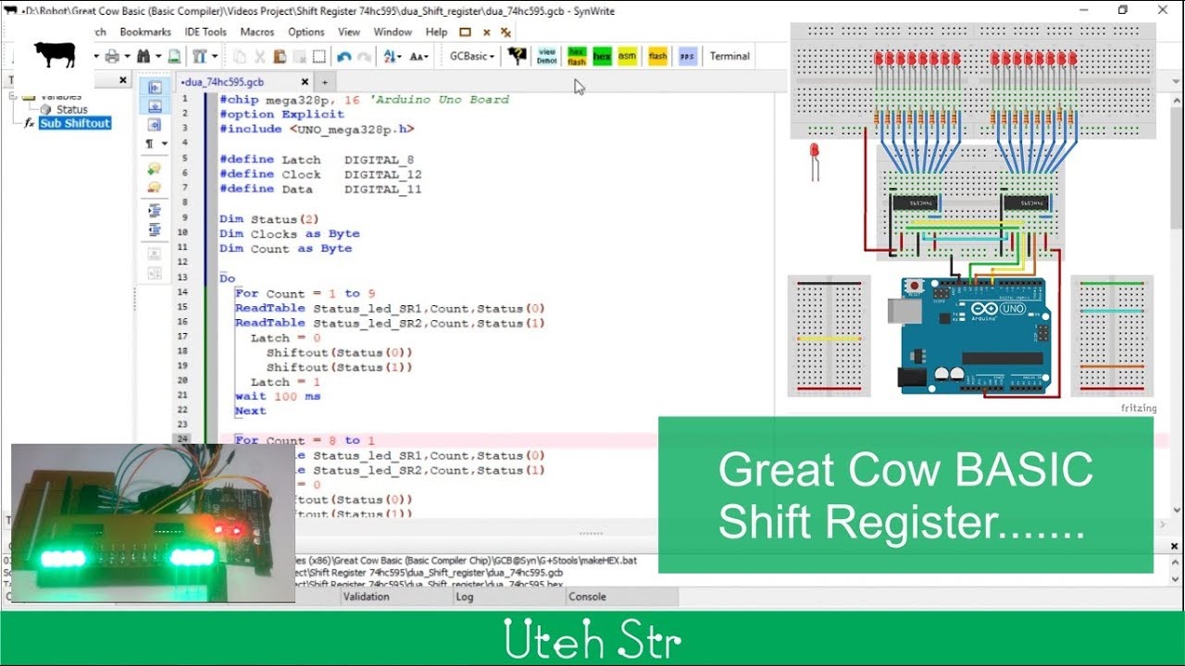1185x666 pixels.
Task: Click the Copy toolbar icon
Action: 240,56
